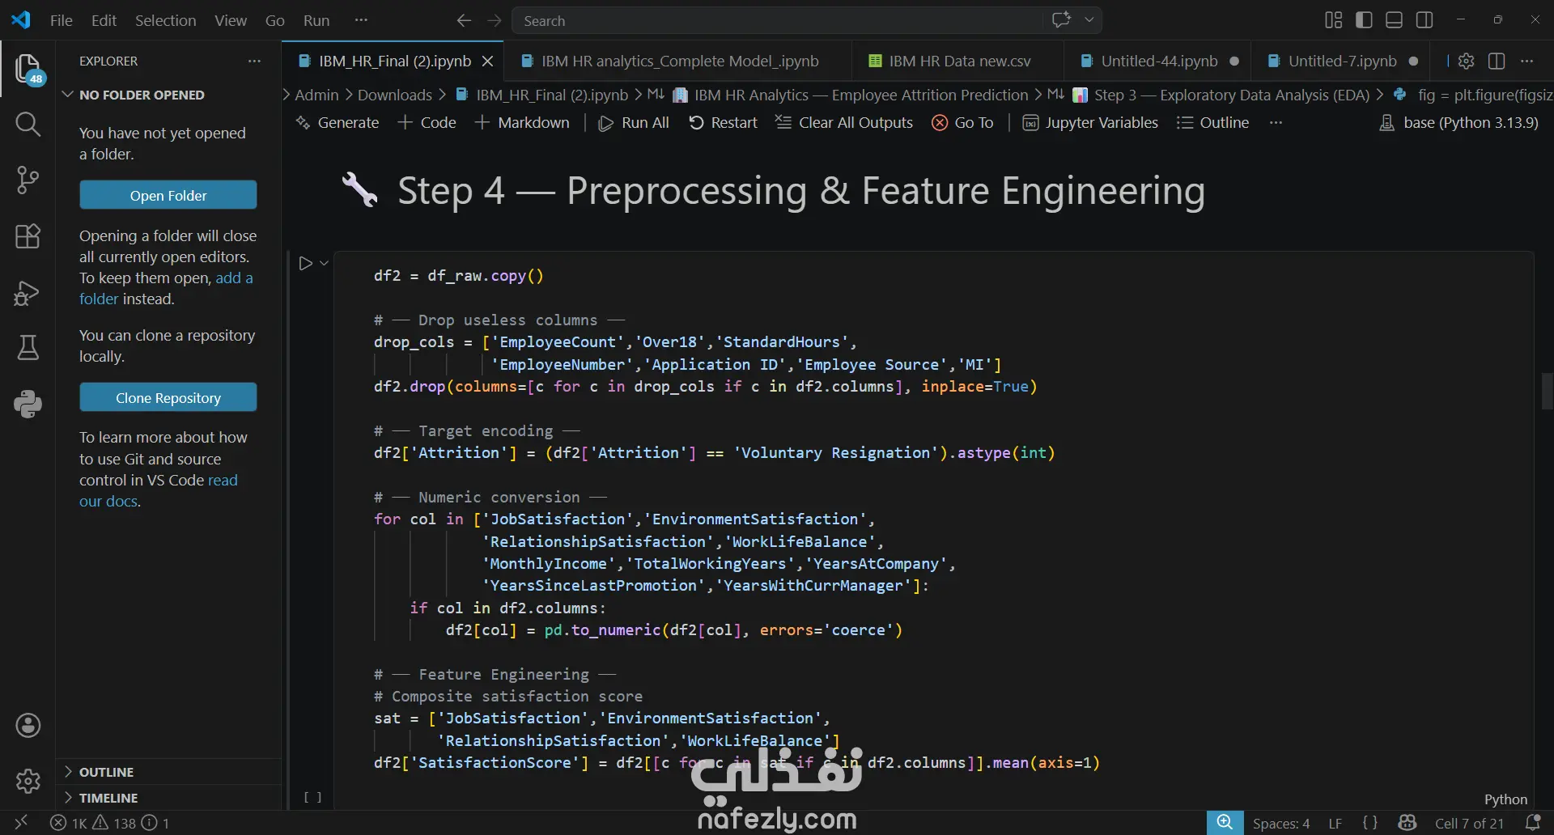Open the Selection menu
This screenshot has height=835, width=1554.
coord(165,20)
